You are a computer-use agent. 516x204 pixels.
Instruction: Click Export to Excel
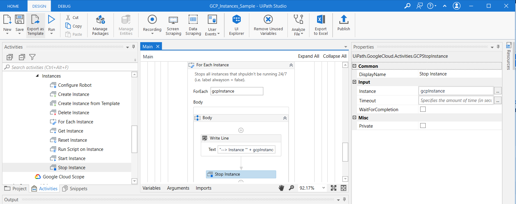pyautogui.click(x=321, y=25)
